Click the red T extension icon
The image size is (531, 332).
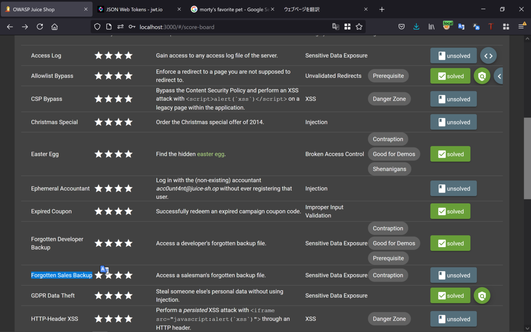[x=491, y=27]
